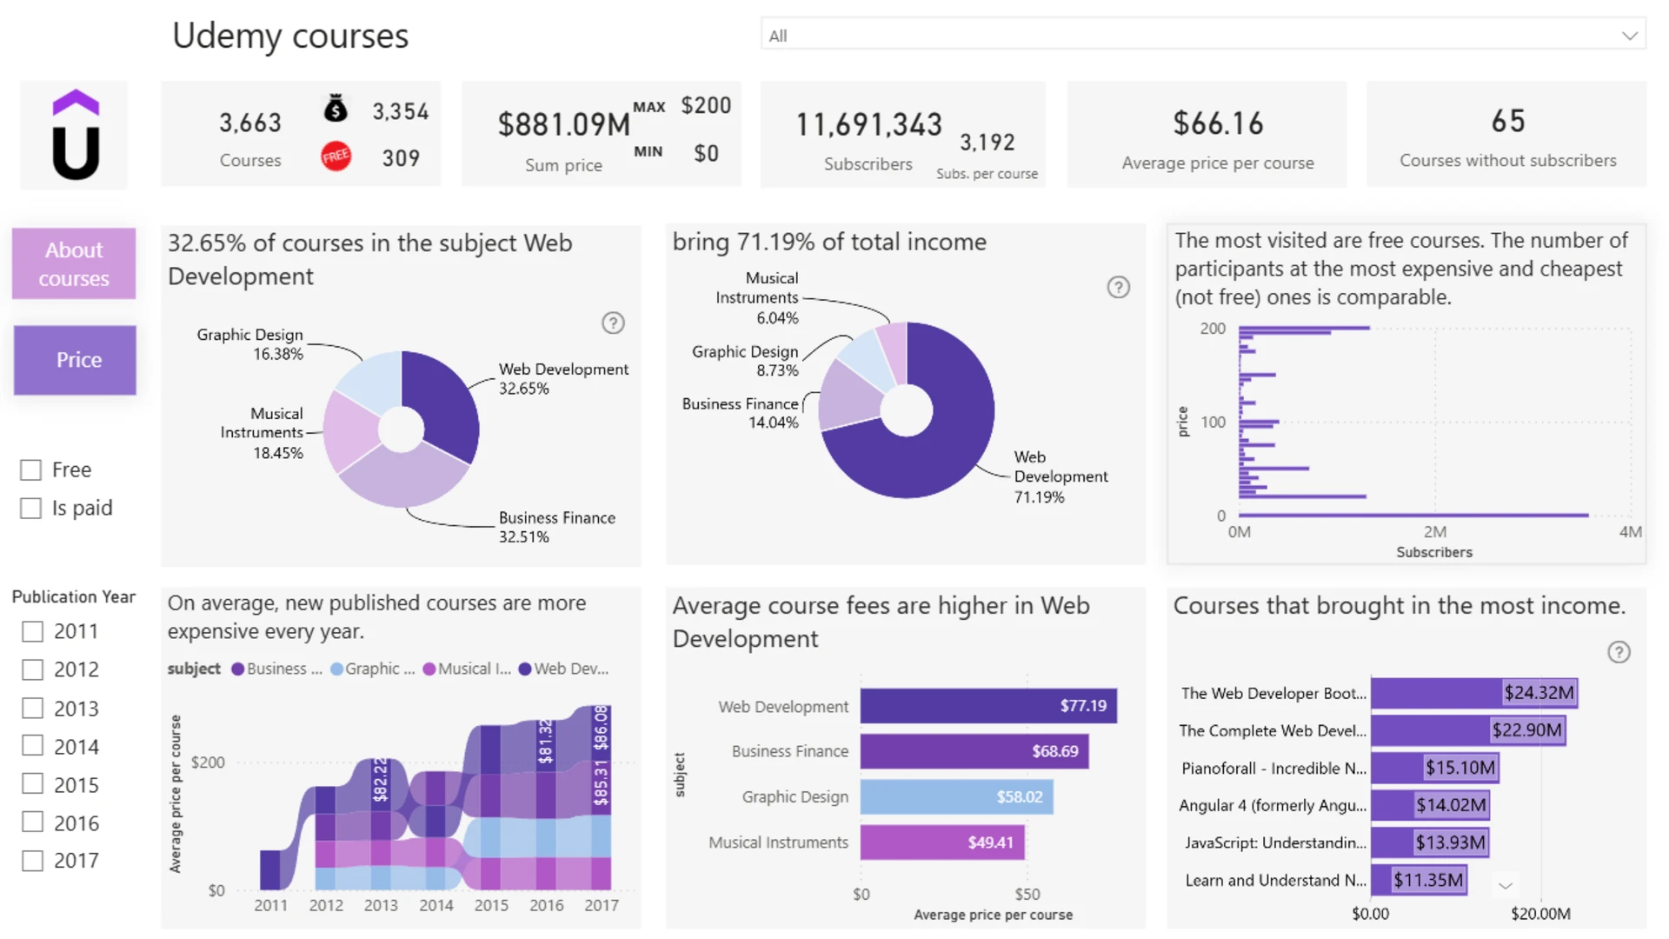Click the red FREE badge icon
The height and width of the screenshot is (939, 1669).
[x=336, y=156]
